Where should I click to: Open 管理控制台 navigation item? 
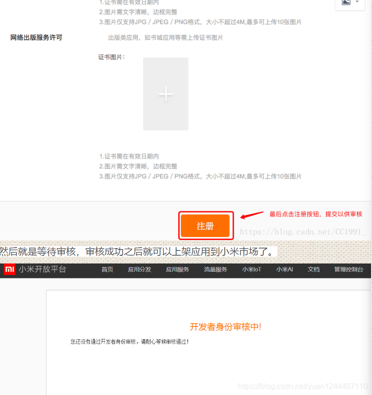pyautogui.click(x=349, y=270)
